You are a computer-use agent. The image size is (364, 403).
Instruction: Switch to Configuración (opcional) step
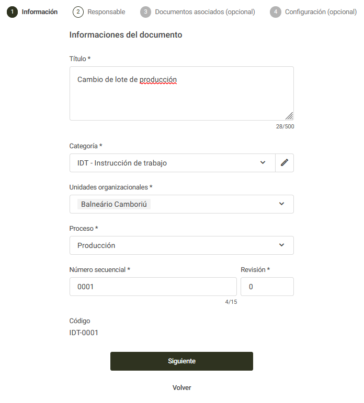pos(321,12)
